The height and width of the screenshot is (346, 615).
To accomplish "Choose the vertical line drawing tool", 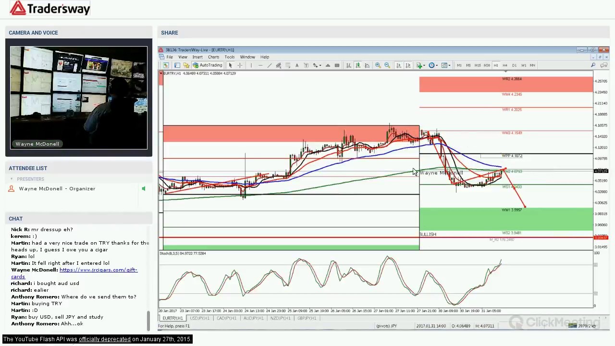I will pyautogui.click(x=251, y=65).
